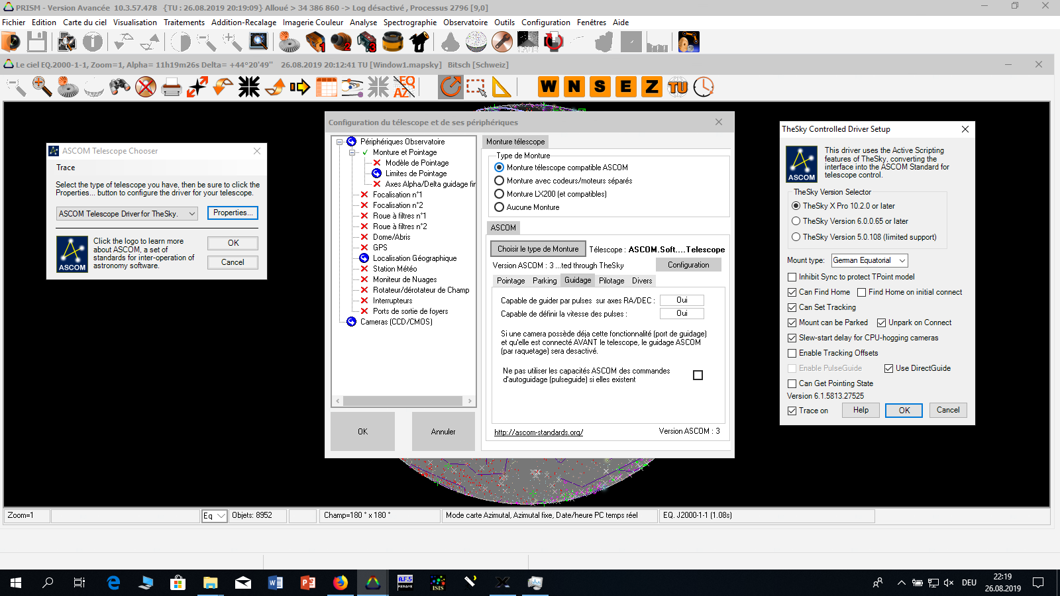Click the Choisir le type de Monture button
This screenshot has height=596, width=1060.
click(x=537, y=249)
